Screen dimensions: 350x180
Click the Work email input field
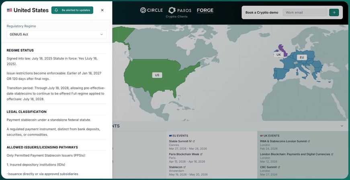[x=305, y=12]
